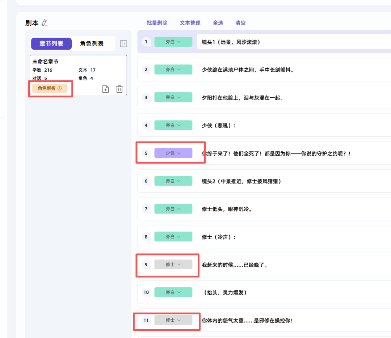Open the 旁白 dropdown on line 10
This screenshot has width=391, height=338.
[x=173, y=292]
